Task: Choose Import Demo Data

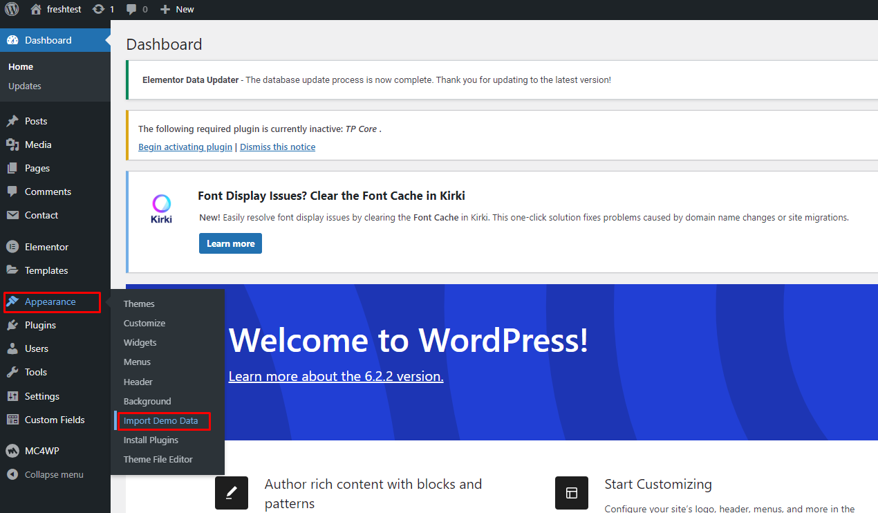Action: 161,420
